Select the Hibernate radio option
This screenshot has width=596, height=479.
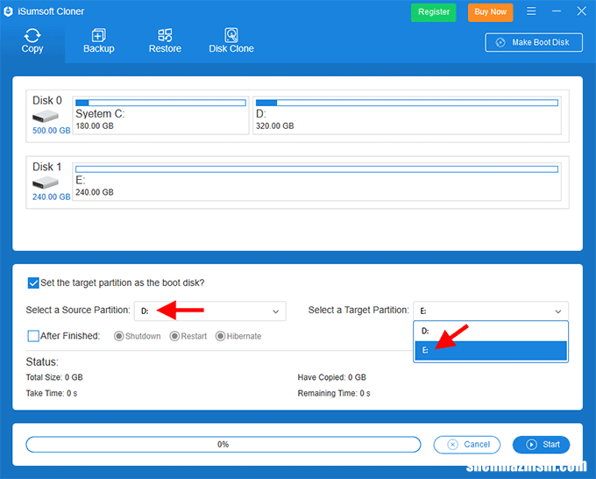(238, 336)
